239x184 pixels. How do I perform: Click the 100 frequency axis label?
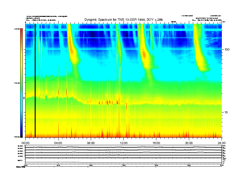(227, 50)
